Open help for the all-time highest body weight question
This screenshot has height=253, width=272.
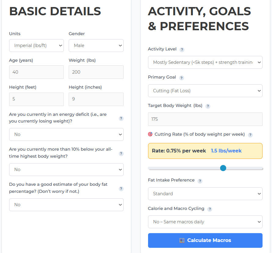click(121, 153)
